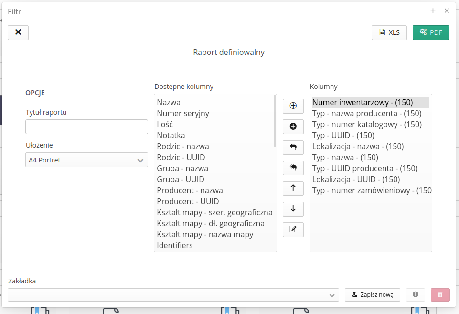Screen dimensions: 459x314
Task: Click the remove column reply arrow icon
Action: 293,147
